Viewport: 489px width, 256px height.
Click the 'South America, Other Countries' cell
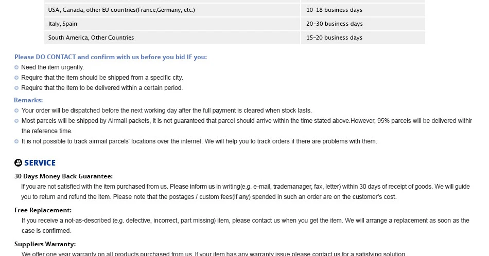coord(172,38)
